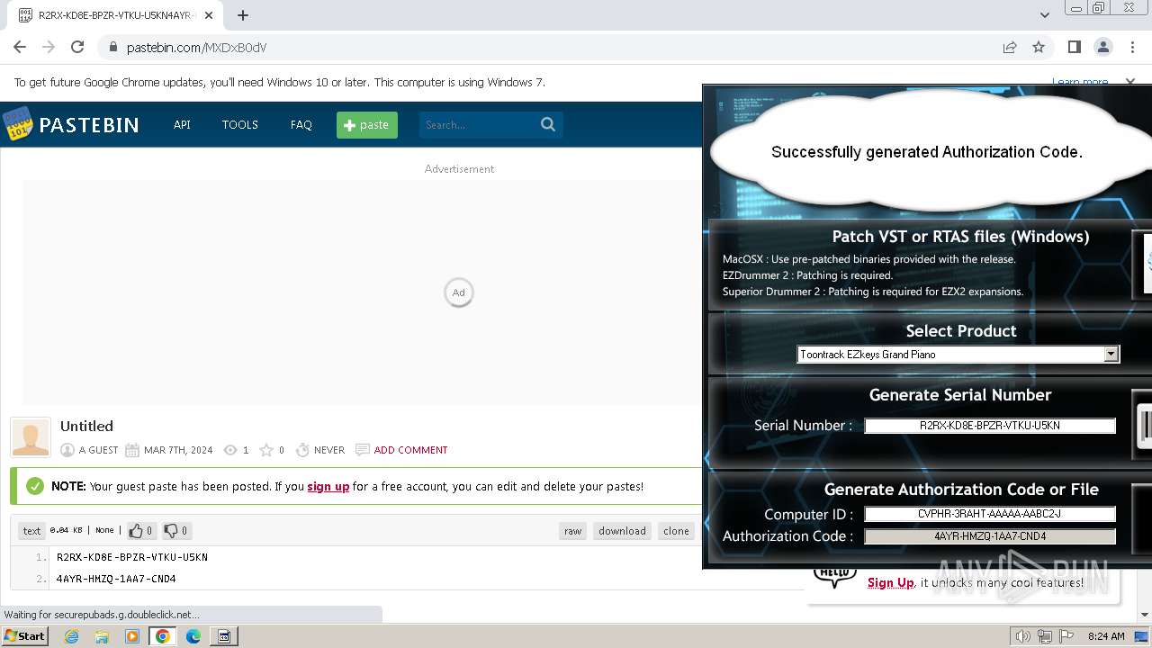Click the star rating icon
This screenshot has height=648, width=1152.
pyautogui.click(x=266, y=450)
